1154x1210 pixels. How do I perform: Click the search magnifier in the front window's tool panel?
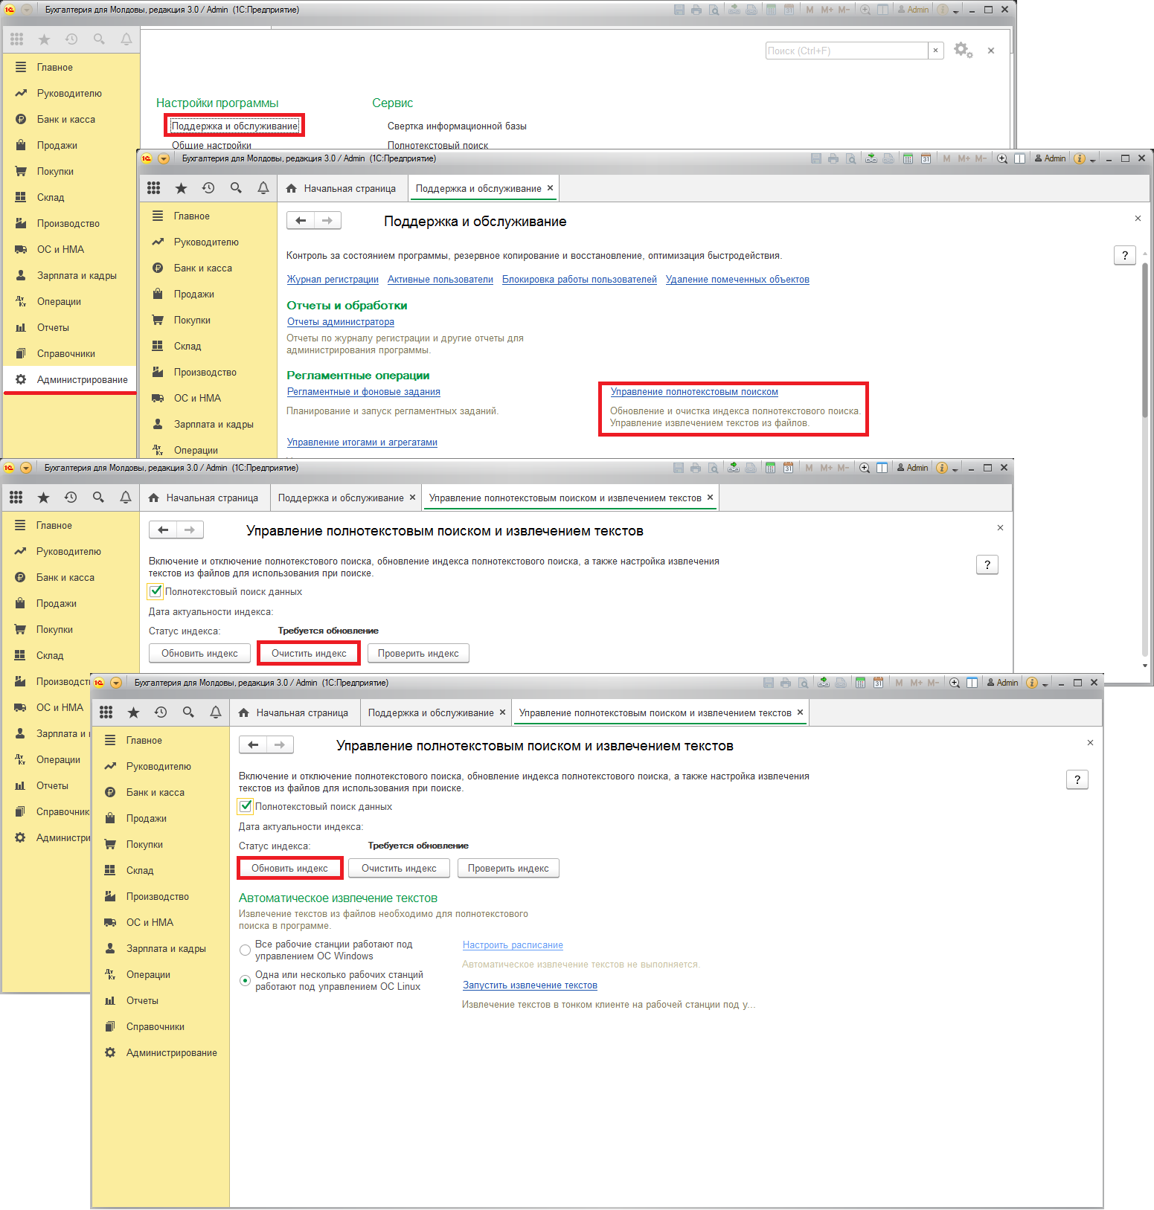tap(188, 712)
